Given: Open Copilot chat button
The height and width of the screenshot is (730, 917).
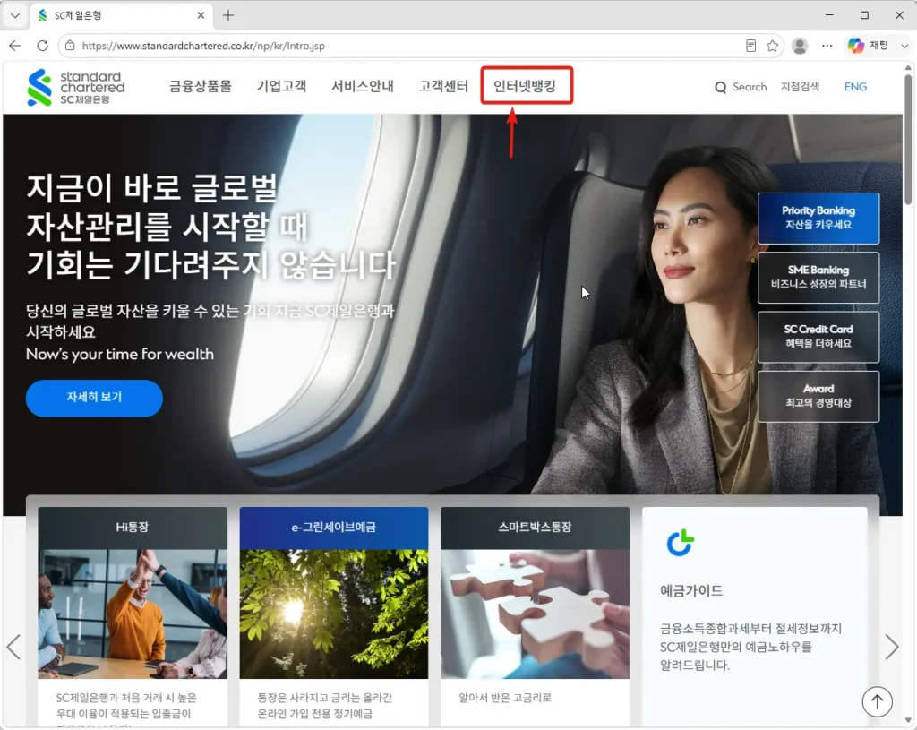Looking at the screenshot, I should pyautogui.click(x=868, y=46).
